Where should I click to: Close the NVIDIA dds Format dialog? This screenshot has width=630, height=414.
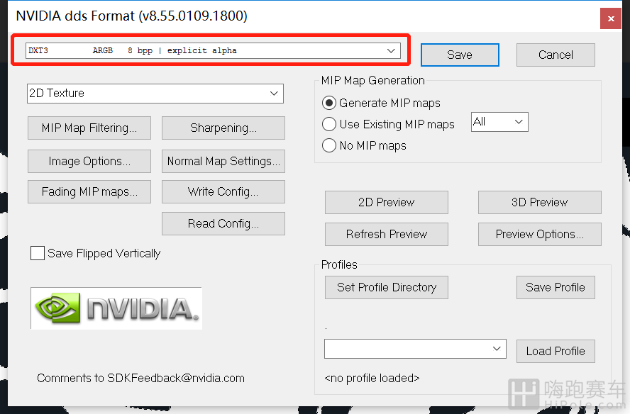point(611,18)
